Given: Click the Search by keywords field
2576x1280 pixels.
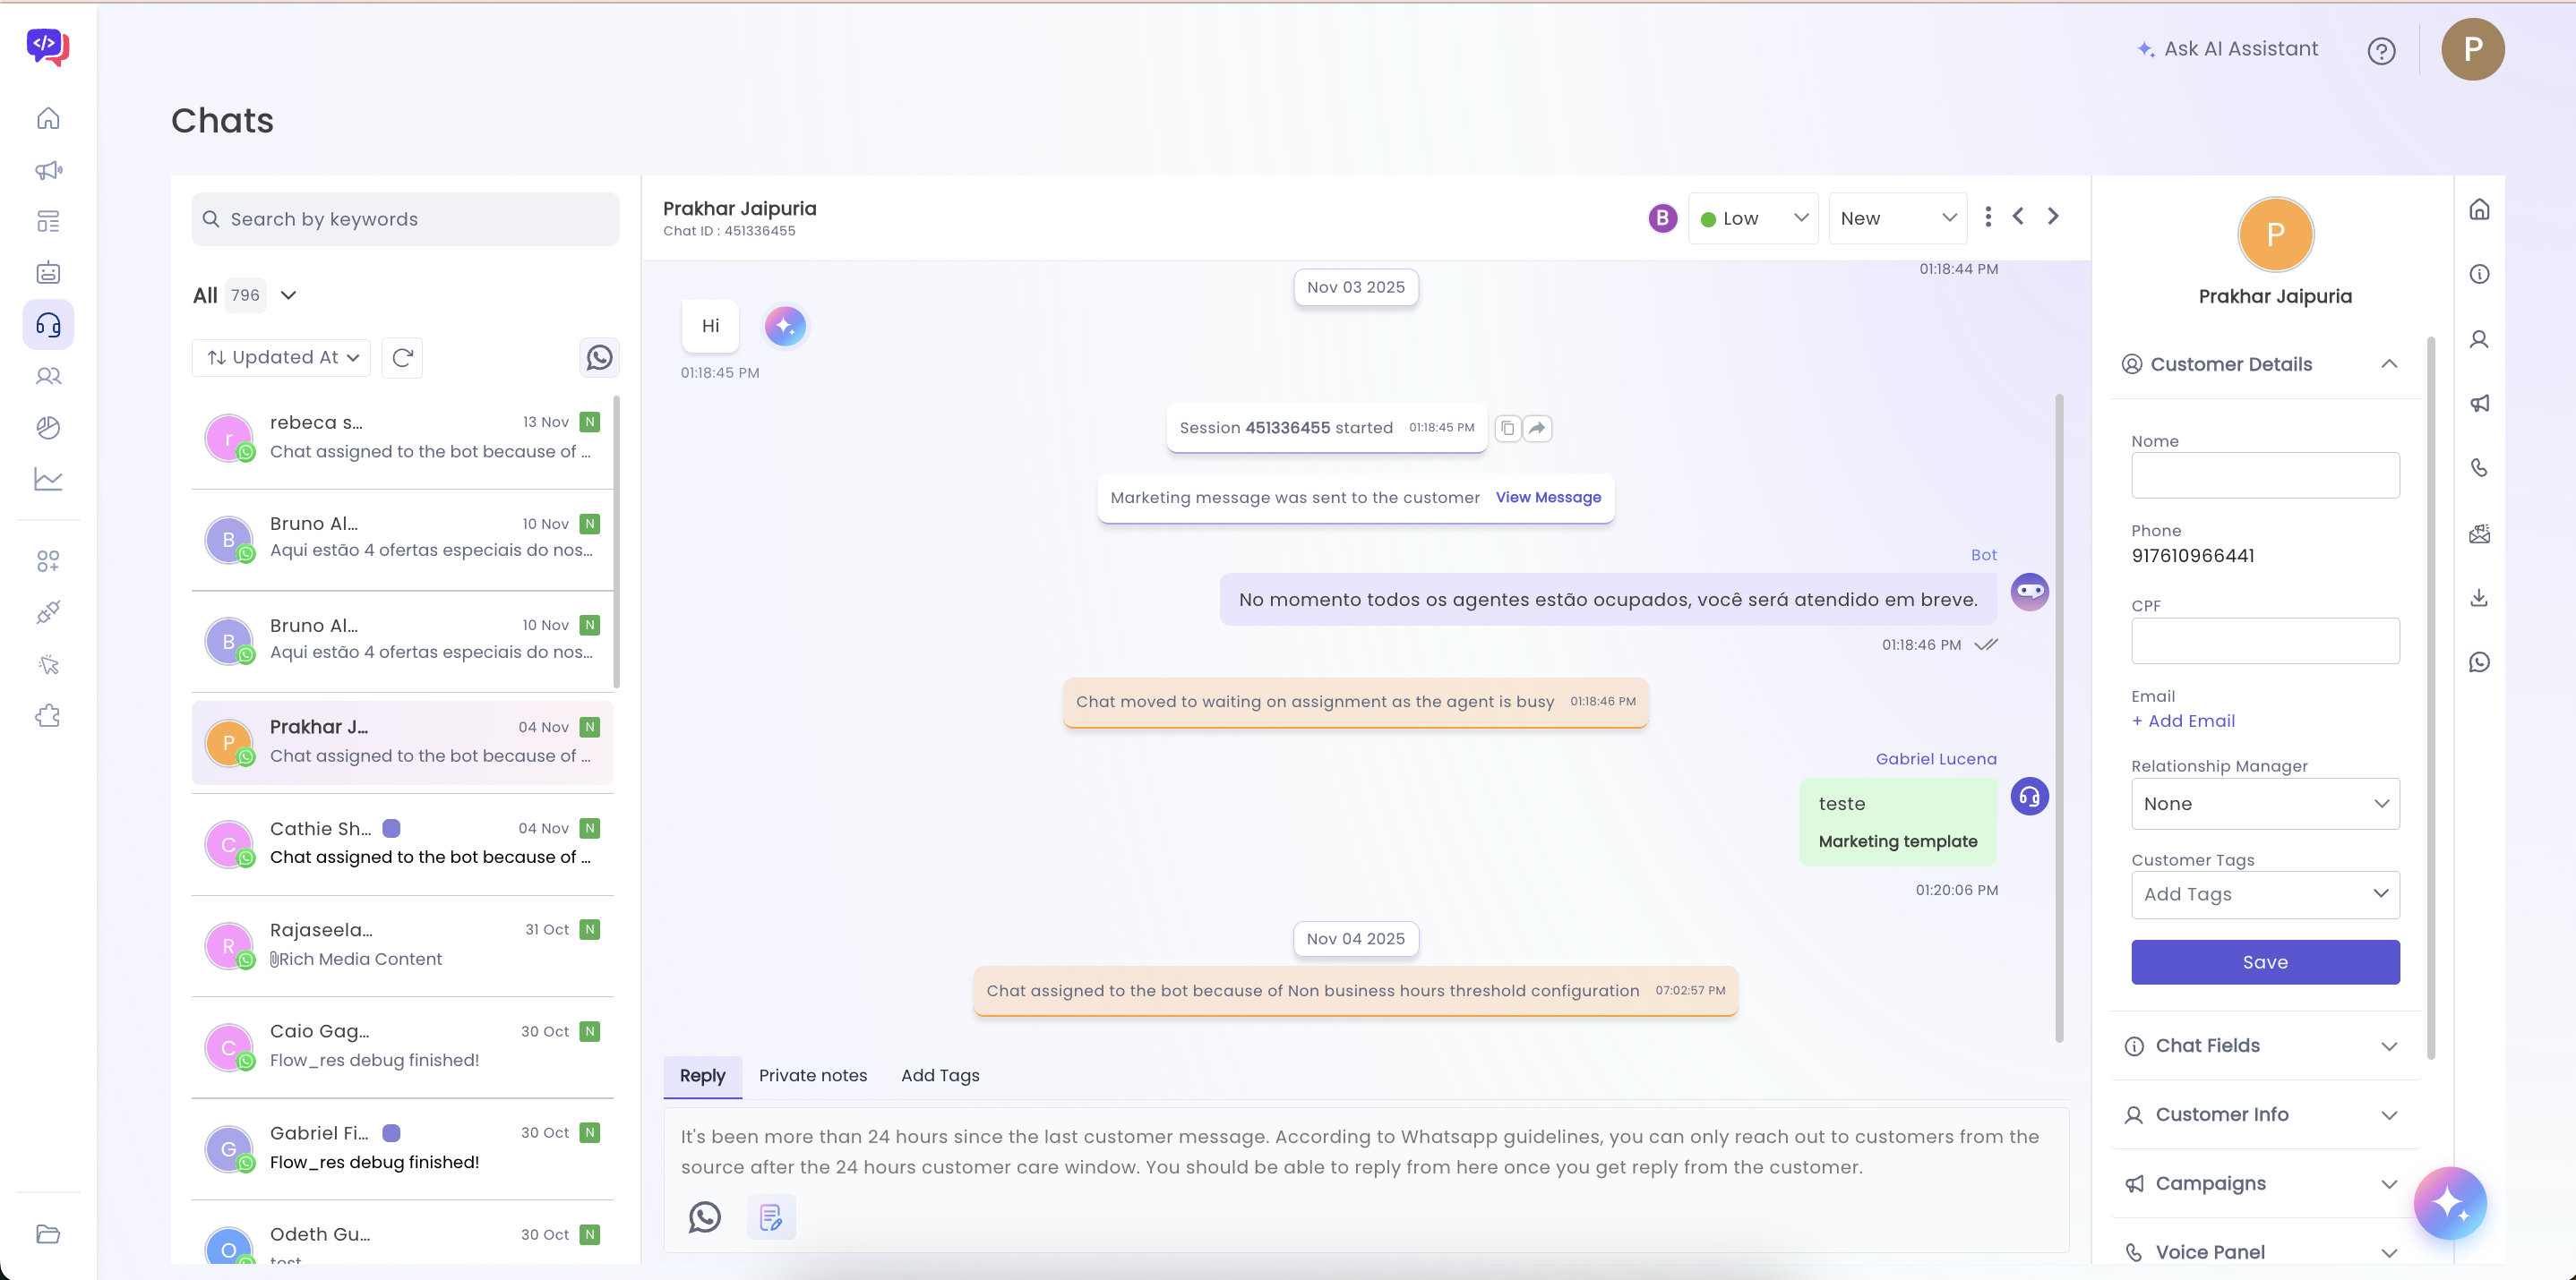Looking at the screenshot, I should click(x=405, y=218).
